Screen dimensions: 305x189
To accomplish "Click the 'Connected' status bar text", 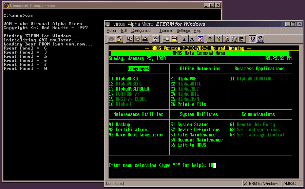I will [x=115, y=184].
